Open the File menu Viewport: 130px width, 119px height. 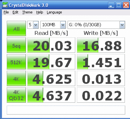(x=6, y=12)
